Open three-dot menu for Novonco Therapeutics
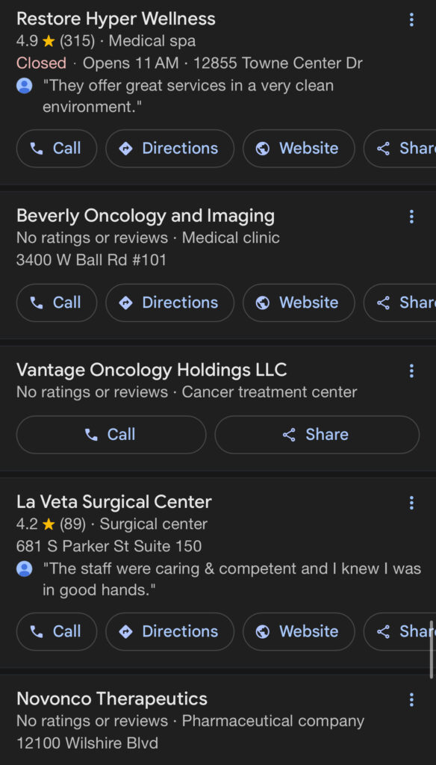Screen dimensions: 436x765 pyautogui.click(x=411, y=699)
